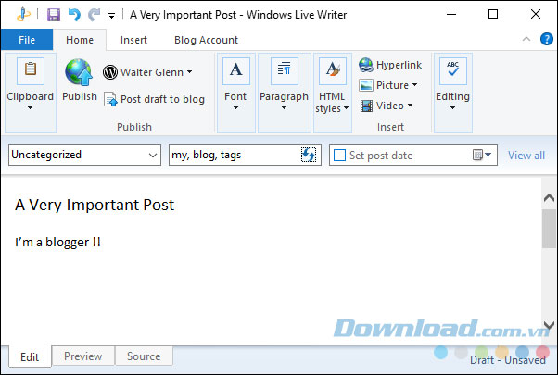Switch to the Insert ribbon tab
Viewport: 558px width, 375px height.
click(x=133, y=40)
